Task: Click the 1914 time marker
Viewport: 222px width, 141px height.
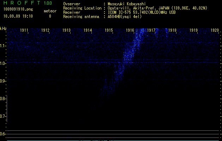Action: pyautogui.click(x=88, y=30)
